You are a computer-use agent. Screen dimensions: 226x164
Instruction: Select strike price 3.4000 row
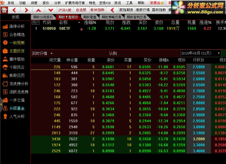[199, 151]
